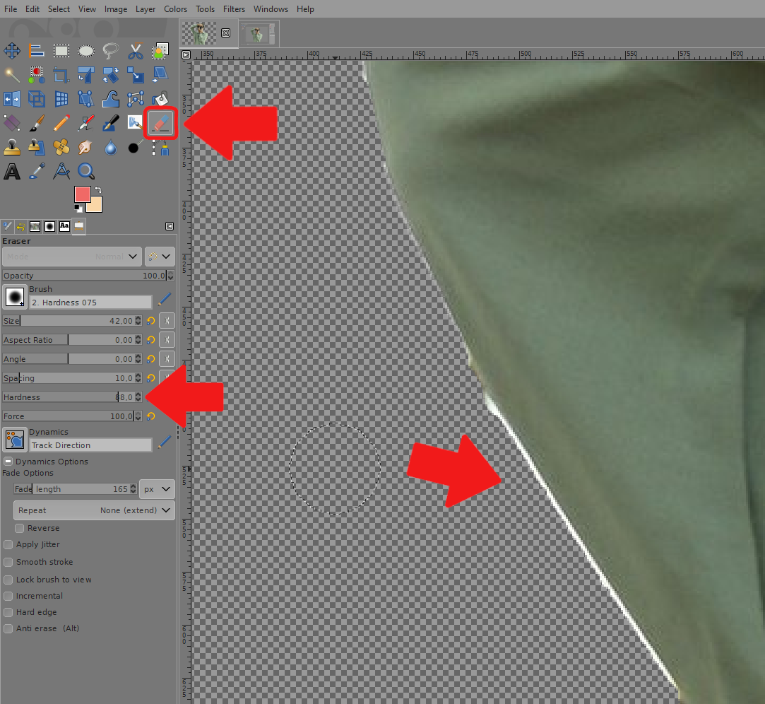The image size is (765, 704).
Task: Select the Move tool
Action: (x=11, y=50)
